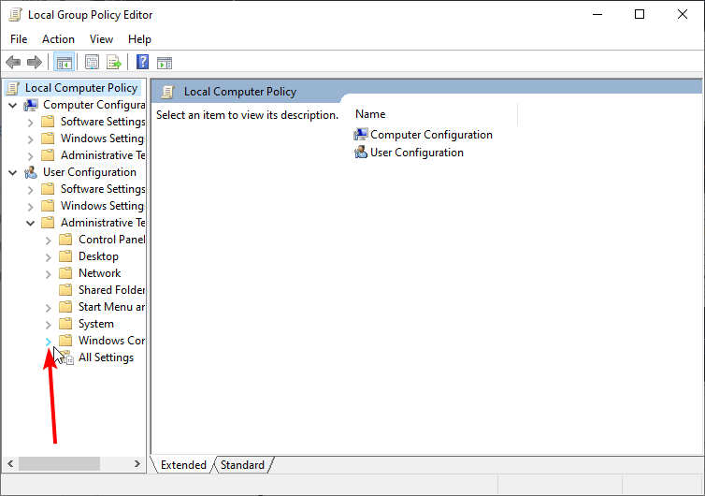Open the Help menu
Screen dimensions: 705x496
click(x=139, y=39)
